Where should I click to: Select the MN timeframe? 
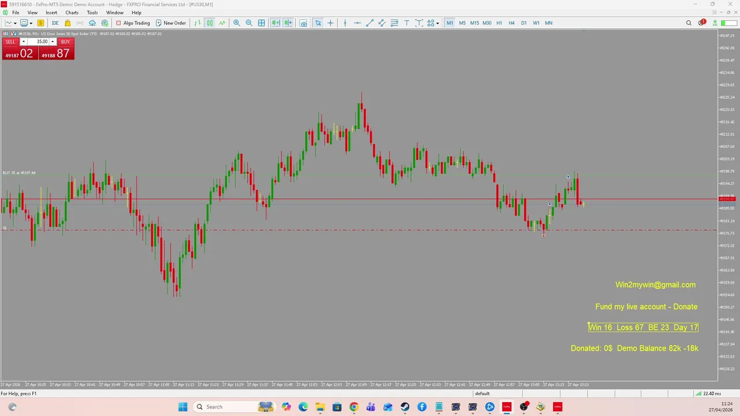(548, 23)
